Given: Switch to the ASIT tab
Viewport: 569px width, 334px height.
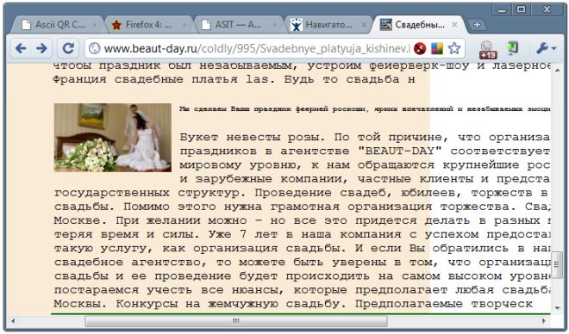Looking at the screenshot, I should 239,25.
